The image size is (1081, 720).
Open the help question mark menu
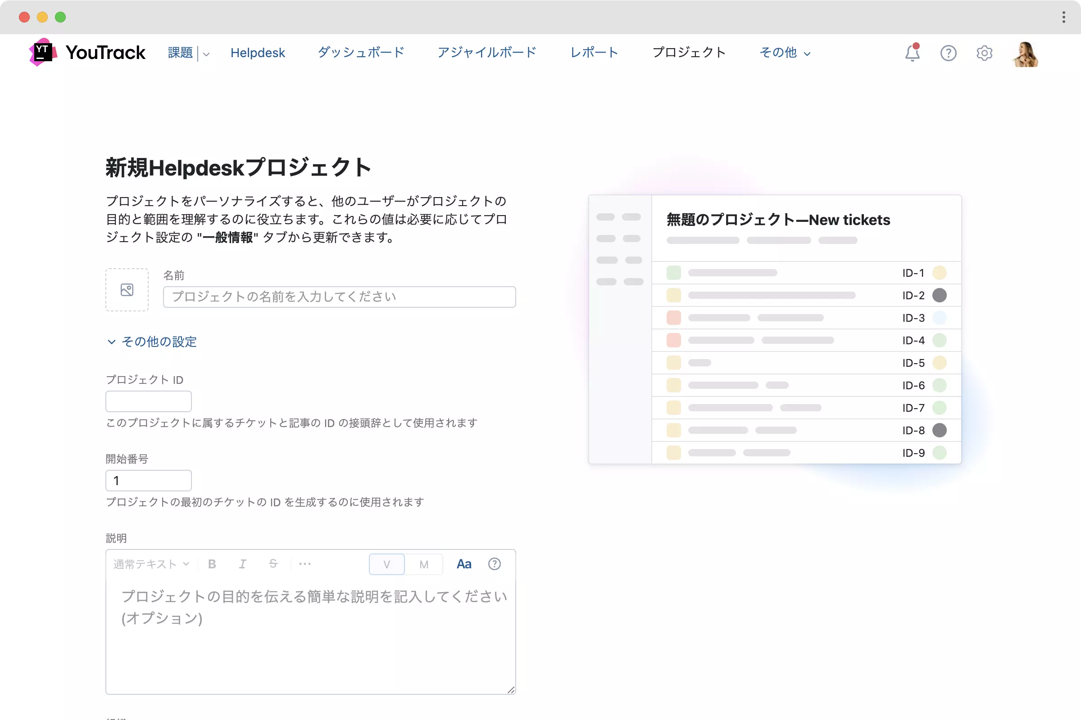click(948, 53)
